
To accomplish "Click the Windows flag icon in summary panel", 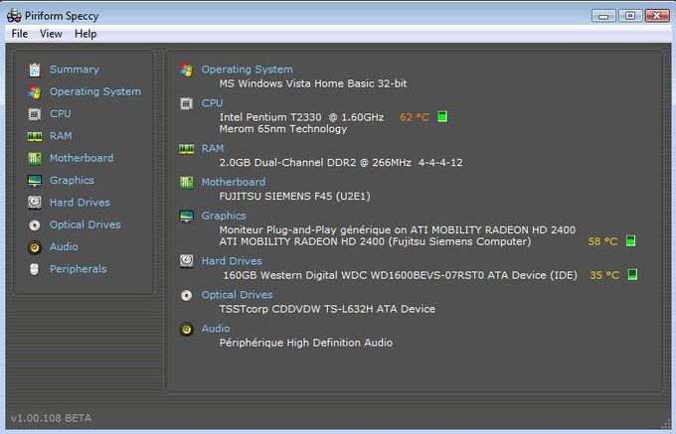I will tap(186, 70).
